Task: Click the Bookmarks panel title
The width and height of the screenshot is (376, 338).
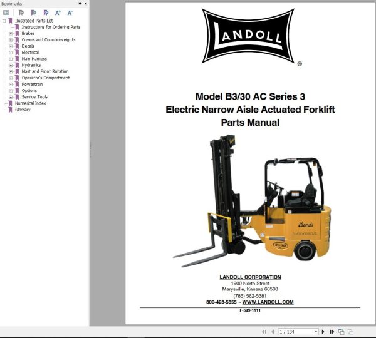Action: (x=11, y=4)
